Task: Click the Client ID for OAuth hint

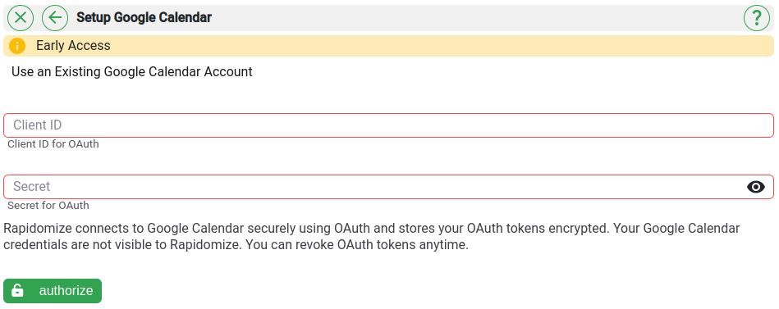Action: point(53,144)
